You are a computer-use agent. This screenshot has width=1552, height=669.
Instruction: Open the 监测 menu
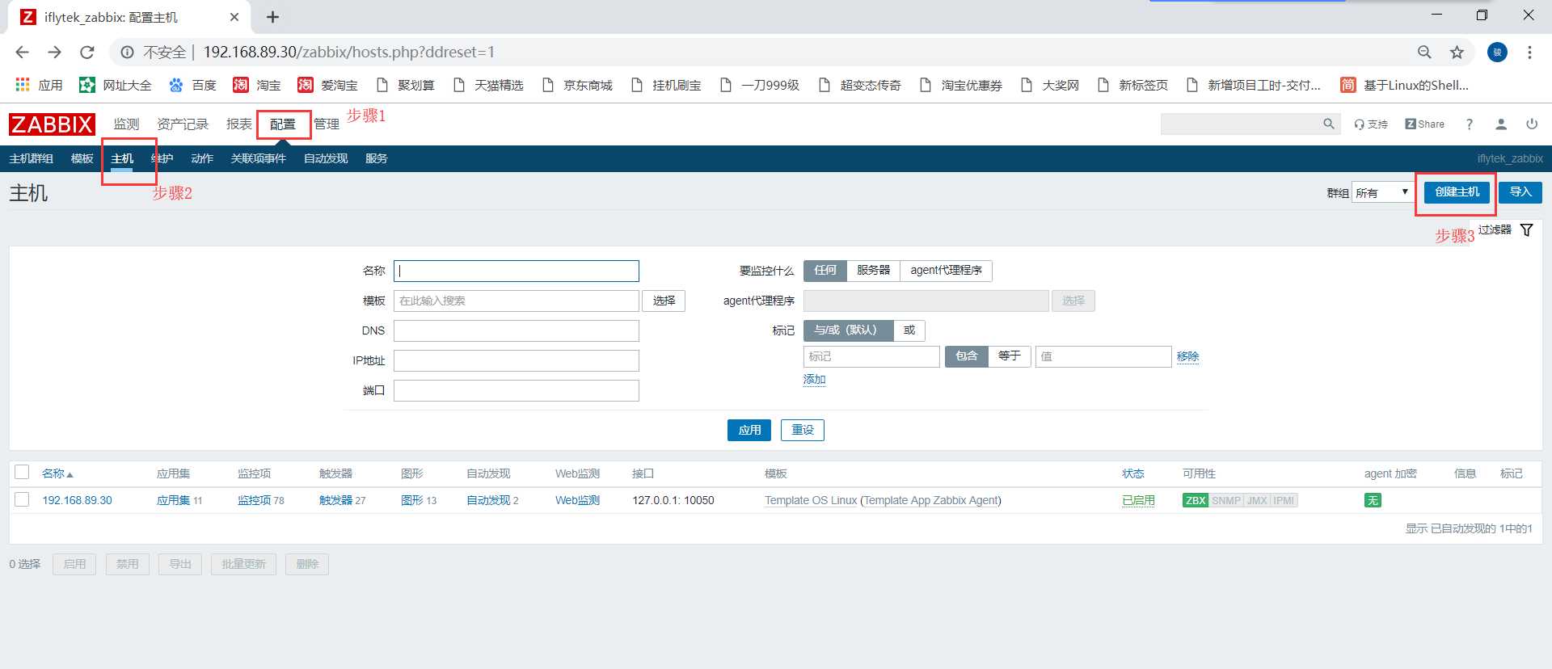[x=126, y=124]
